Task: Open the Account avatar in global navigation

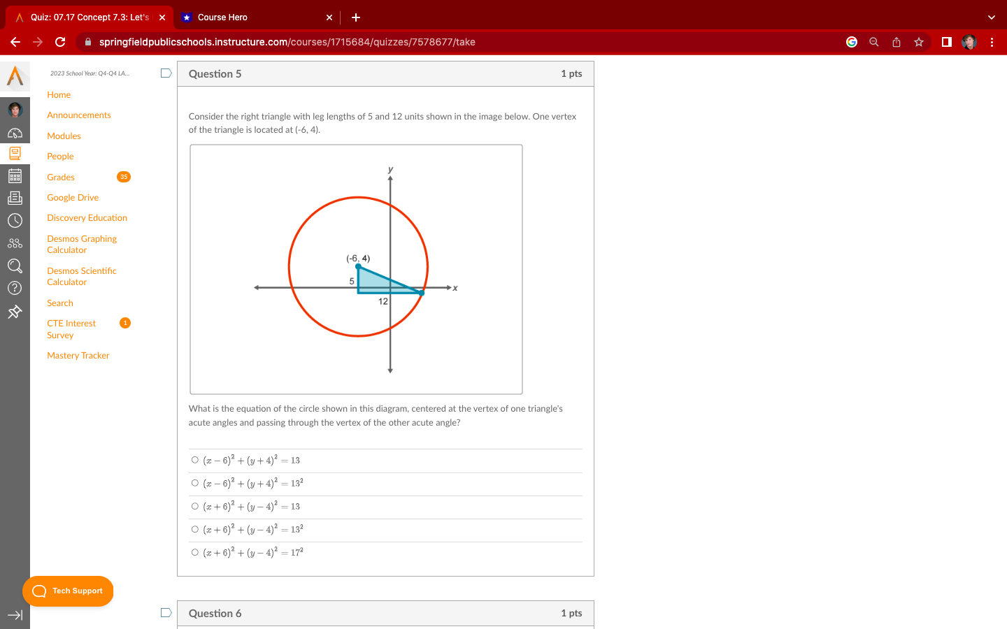Action: (15, 110)
